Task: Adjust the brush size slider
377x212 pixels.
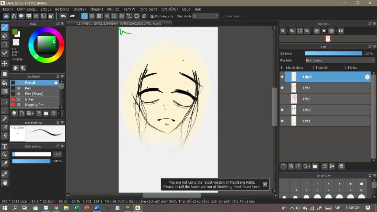Action: pyautogui.click(x=32, y=154)
